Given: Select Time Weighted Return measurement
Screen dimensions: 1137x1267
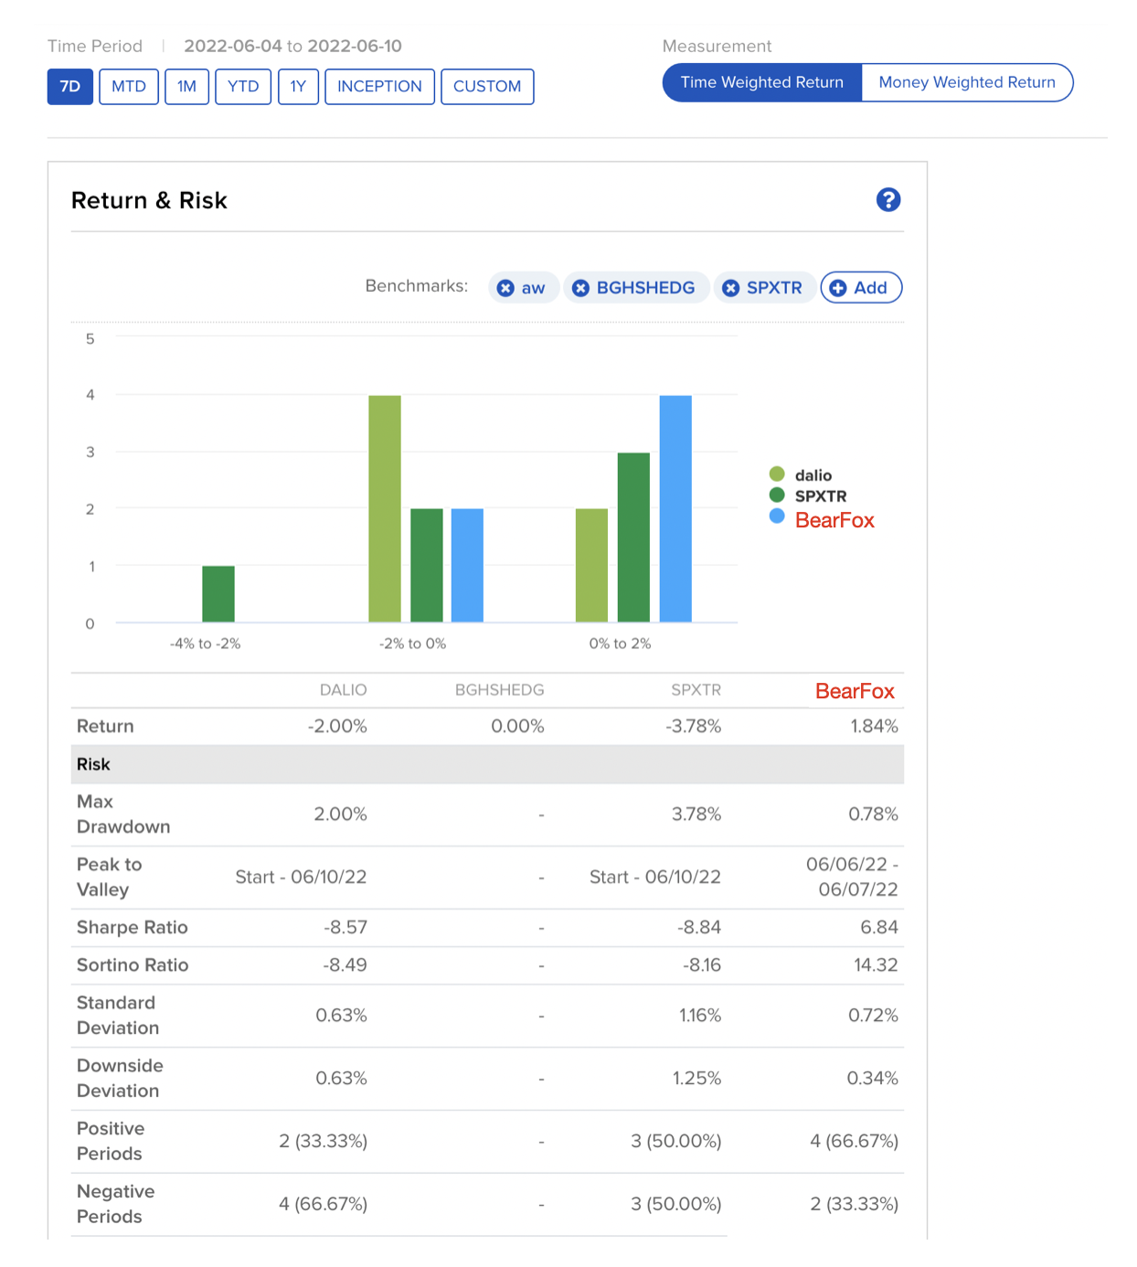Looking at the screenshot, I should click(x=761, y=82).
